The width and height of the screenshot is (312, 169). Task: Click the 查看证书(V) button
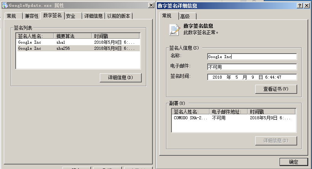[x=276, y=89]
